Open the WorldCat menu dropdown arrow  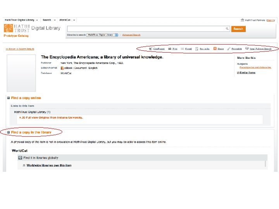click(74, 20)
